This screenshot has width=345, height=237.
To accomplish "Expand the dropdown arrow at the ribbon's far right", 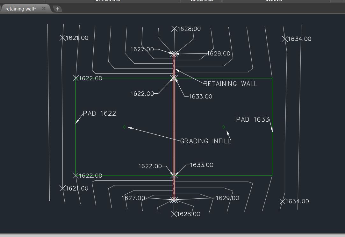I will tap(342, 1).
